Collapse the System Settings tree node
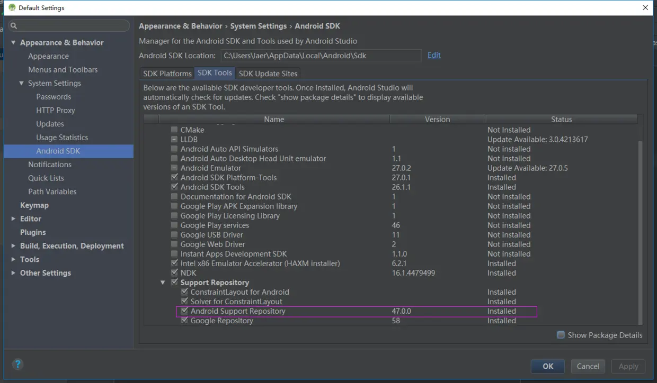This screenshot has width=657, height=383. (22, 83)
